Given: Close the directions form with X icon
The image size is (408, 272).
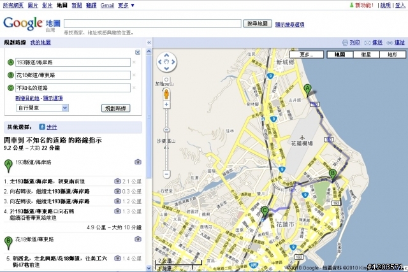Looking at the screenshot, I should click(138, 52).
